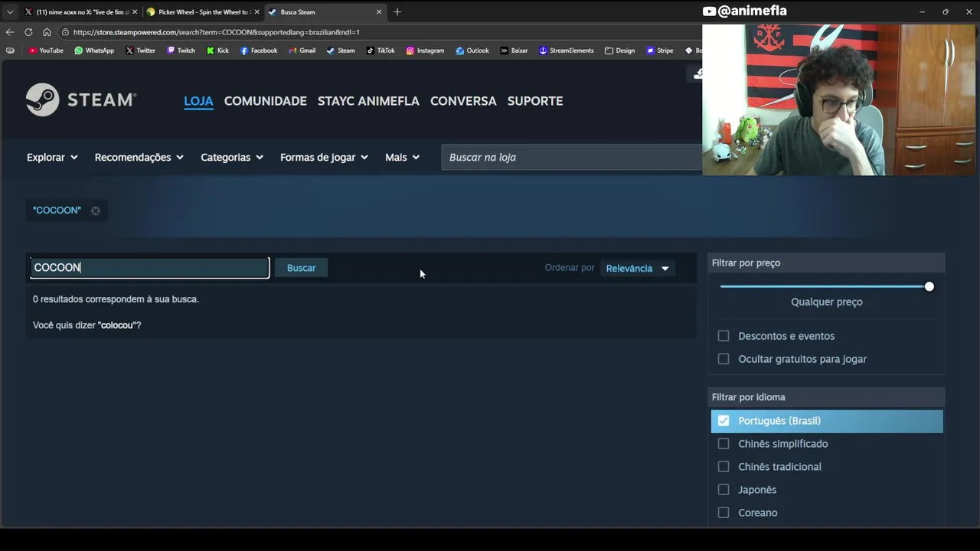Expand the Categorias dropdown
The height and width of the screenshot is (551, 980).
[232, 157]
